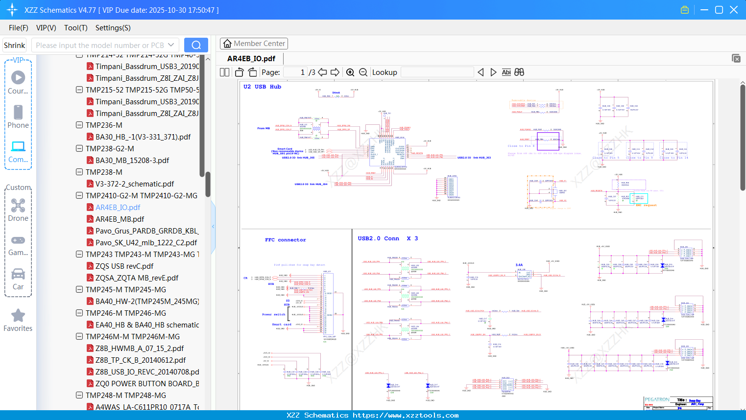746x420 pixels.
Task: Open the Favorites section
Action: (x=18, y=321)
